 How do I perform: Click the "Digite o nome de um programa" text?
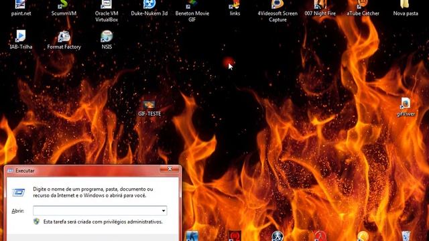tap(93, 192)
